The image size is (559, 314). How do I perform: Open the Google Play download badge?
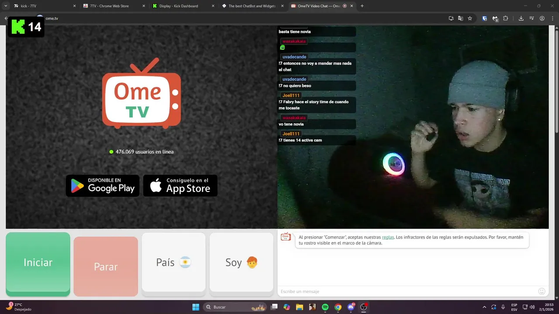coord(103,186)
